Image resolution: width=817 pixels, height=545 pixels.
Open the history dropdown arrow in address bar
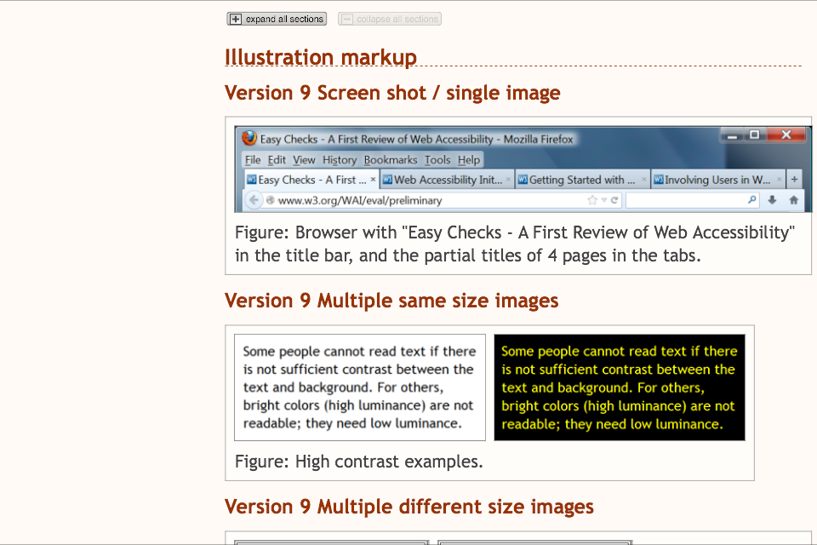(604, 201)
